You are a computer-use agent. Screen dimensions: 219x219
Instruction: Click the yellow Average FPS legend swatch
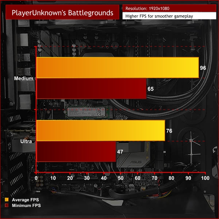click(x=7, y=200)
